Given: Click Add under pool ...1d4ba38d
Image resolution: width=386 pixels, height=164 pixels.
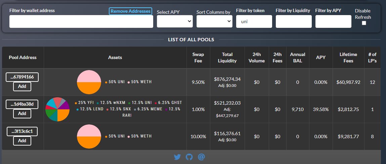Looking at the screenshot, I should tap(22, 114).
